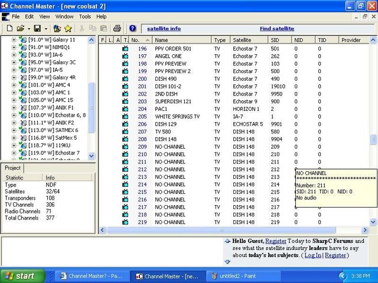Click the Print toolbar icon

click(117, 28)
